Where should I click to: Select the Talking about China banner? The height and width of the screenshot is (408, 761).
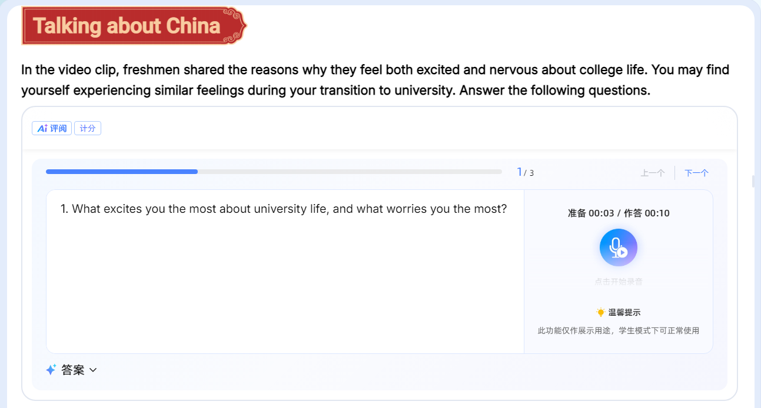tap(134, 26)
